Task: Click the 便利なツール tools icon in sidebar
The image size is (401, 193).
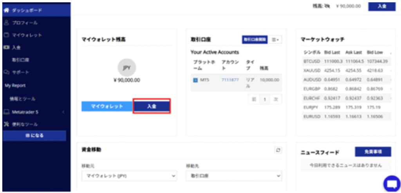Action: pos(6,124)
